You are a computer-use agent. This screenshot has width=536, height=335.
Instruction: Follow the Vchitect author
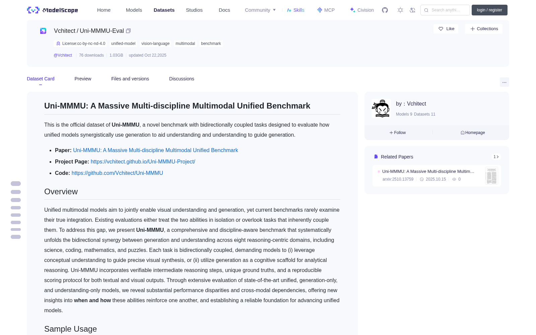(398, 133)
